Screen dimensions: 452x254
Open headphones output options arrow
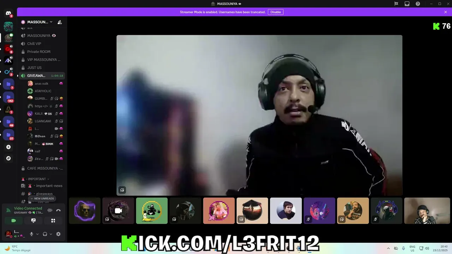tap(51, 234)
